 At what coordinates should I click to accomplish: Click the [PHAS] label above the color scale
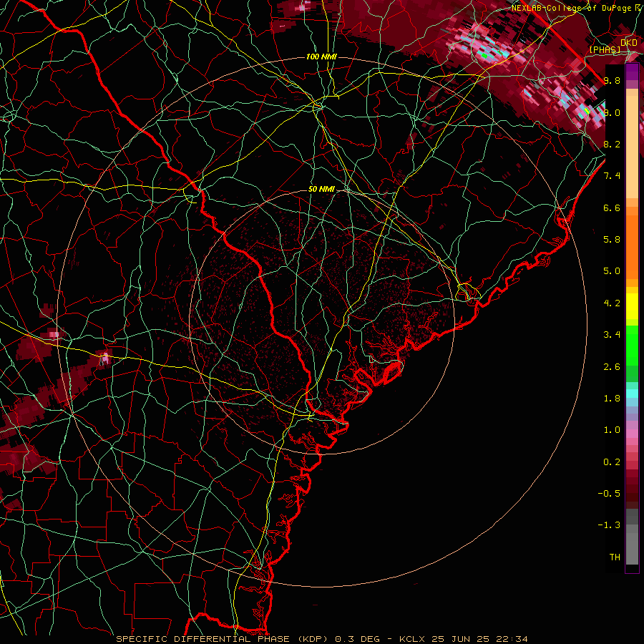click(x=605, y=49)
